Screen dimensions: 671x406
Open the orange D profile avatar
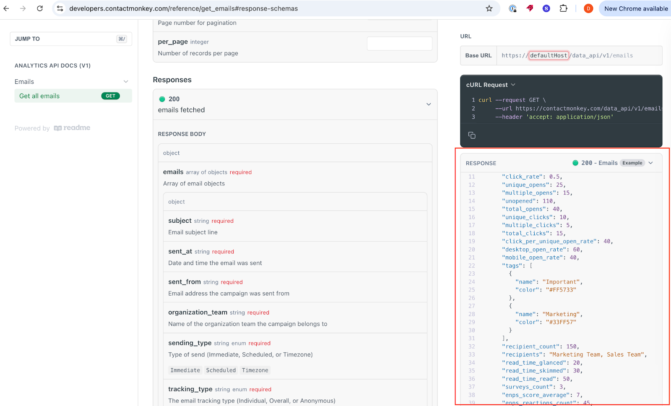[588, 8]
